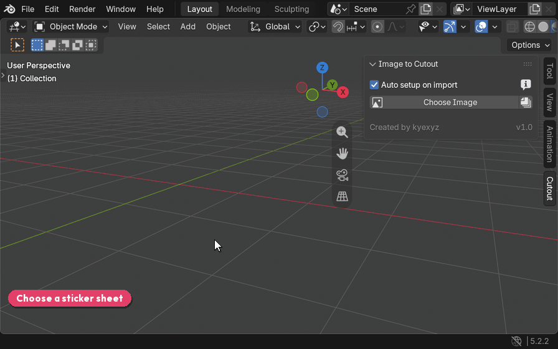The image size is (558, 349).
Task: Switch to wireframe viewport shading
Action: tap(529, 27)
